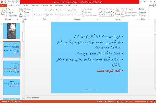156x103 pixels.
Task: Open the Select menu in Editing
Action: coord(142,16)
